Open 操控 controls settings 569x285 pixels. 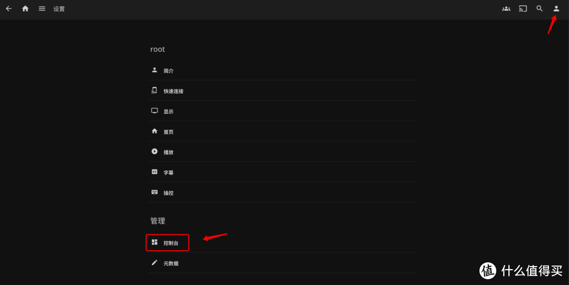pyautogui.click(x=169, y=193)
